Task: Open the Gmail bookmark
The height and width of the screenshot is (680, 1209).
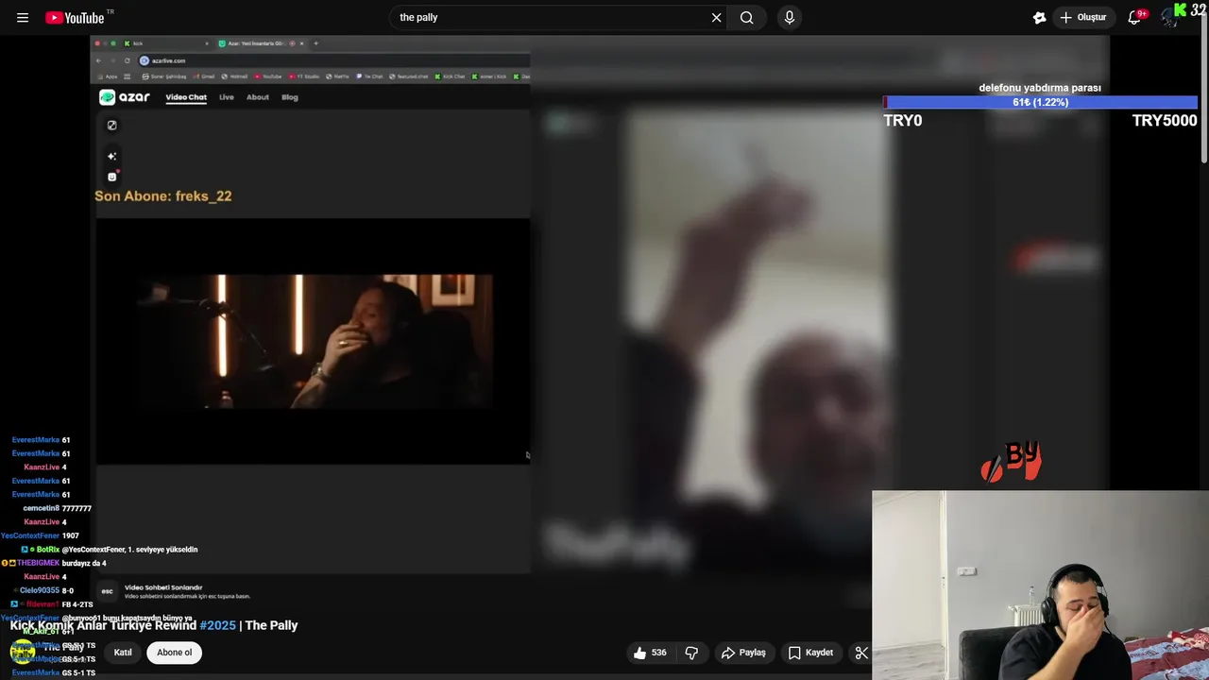Action: pos(203,76)
